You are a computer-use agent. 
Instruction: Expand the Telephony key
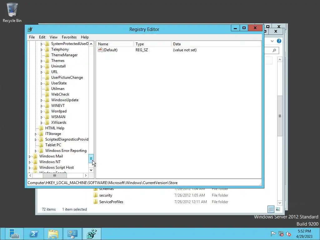pos(42,50)
